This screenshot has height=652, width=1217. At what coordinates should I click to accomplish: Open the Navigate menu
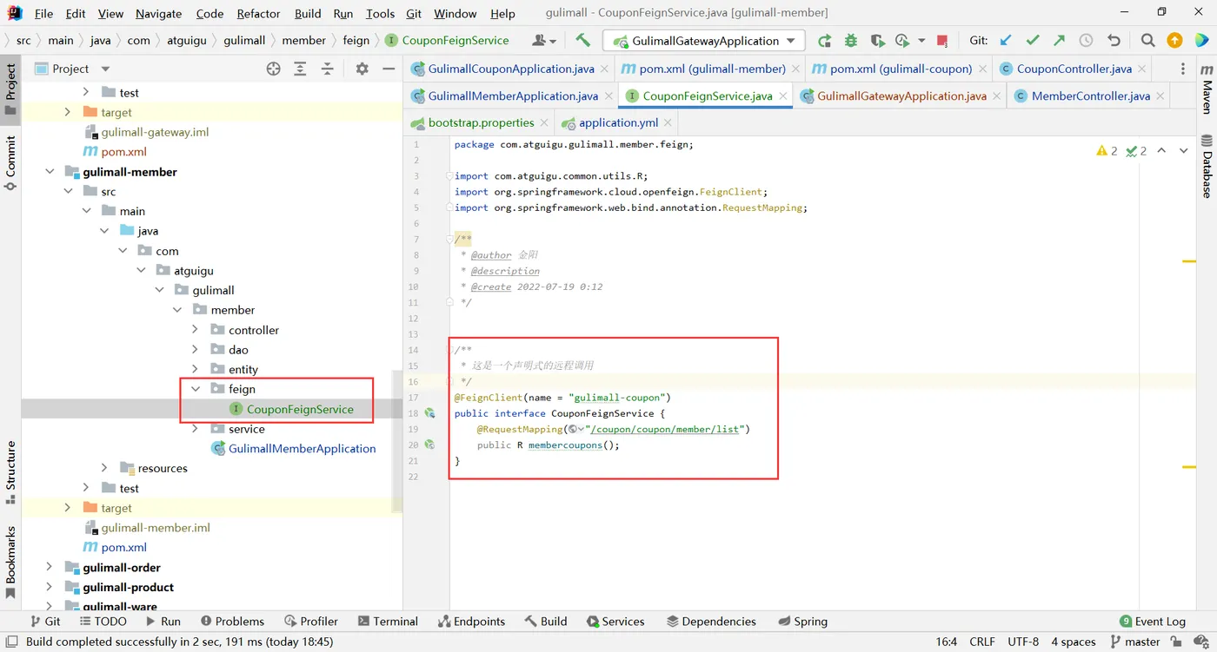159,13
